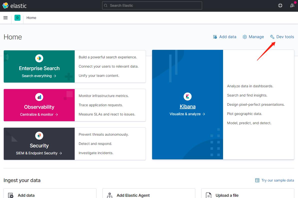Click 'Measure SLAs and react to issues.' text

107,114
